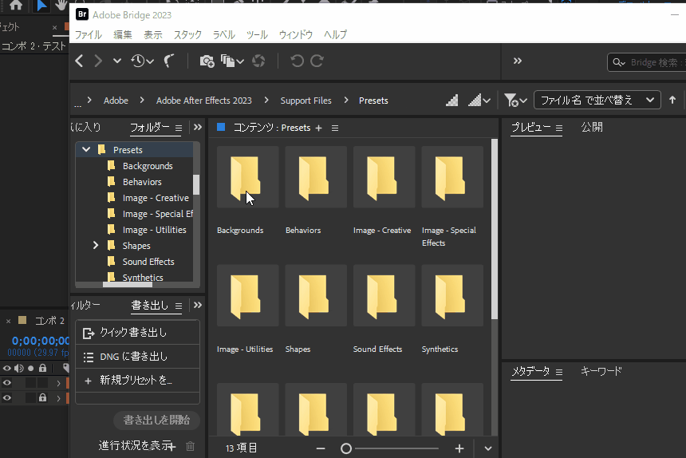The width and height of the screenshot is (686, 458).
Task: Open the 表示 menu
Action: [x=153, y=34]
